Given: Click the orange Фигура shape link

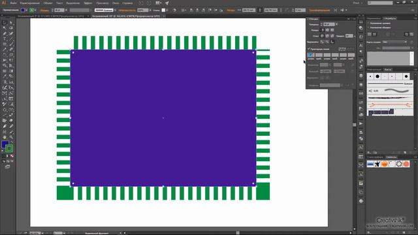Looking at the screenshot, I should 231,10.
